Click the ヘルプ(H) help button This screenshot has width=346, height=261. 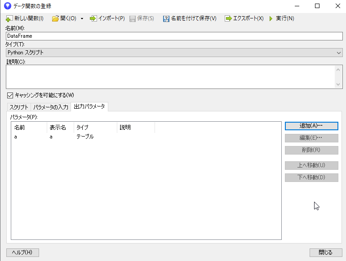click(22, 252)
